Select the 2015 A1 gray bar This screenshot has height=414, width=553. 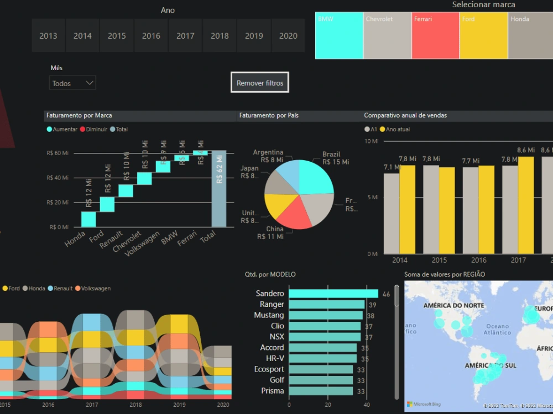(x=431, y=209)
